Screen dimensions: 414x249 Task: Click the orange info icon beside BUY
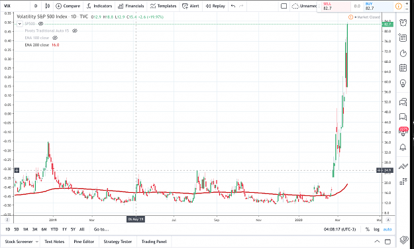pyautogui.click(x=398, y=6)
